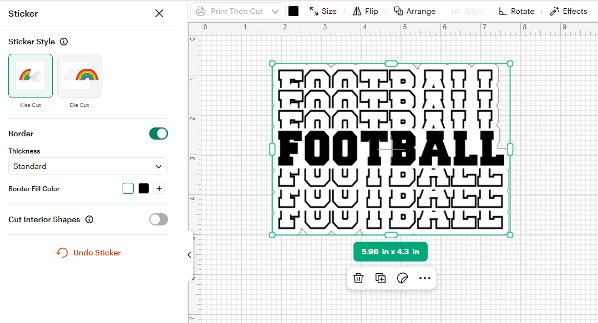Open the Arrange toolbar menu
Screen dimensions: 598x323
click(x=414, y=11)
